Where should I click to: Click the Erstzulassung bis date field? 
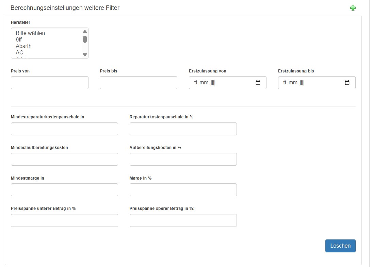click(310, 83)
